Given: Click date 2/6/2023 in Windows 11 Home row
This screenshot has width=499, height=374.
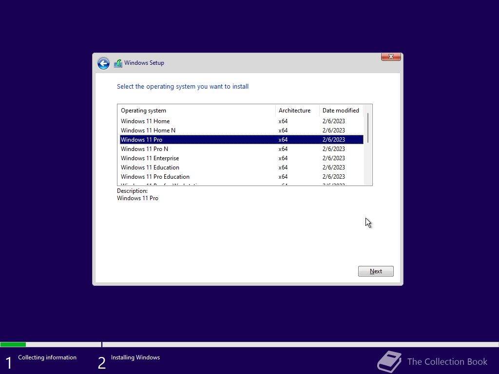Looking at the screenshot, I should (333, 121).
